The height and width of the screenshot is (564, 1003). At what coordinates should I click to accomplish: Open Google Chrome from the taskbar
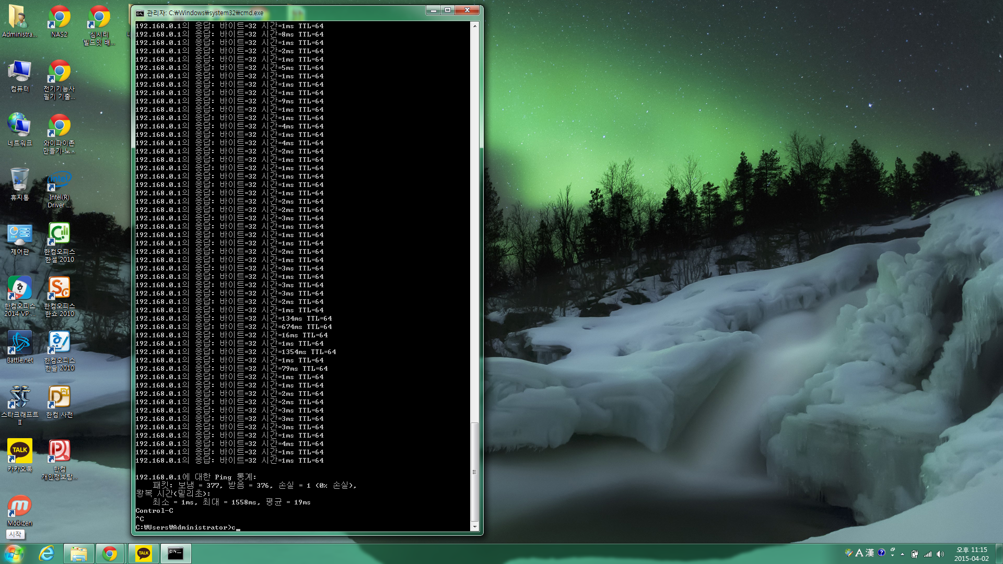(110, 554)
